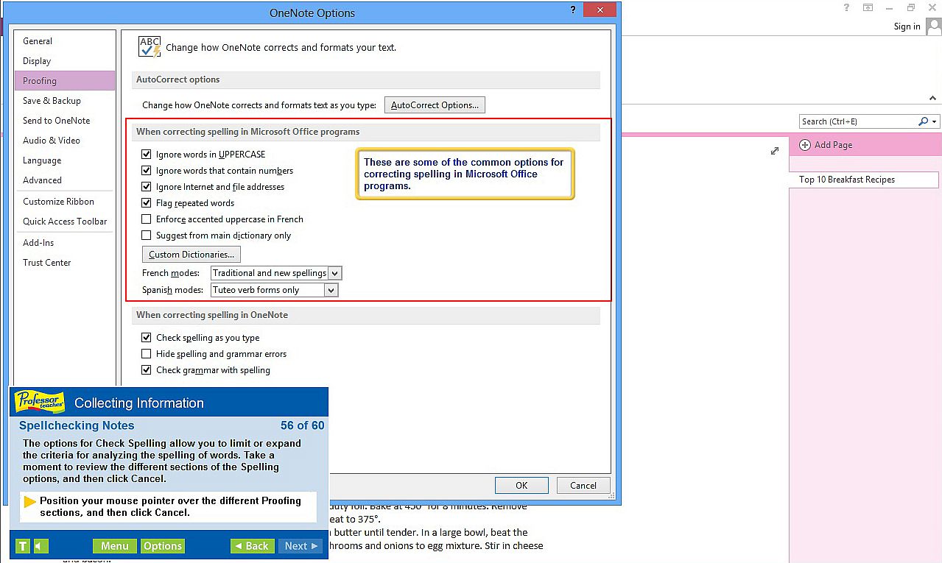This screenshot has width=942, height=563.
Task: Open the Add-Ins category
Action: pyautogui.click(x=64, y=243)
